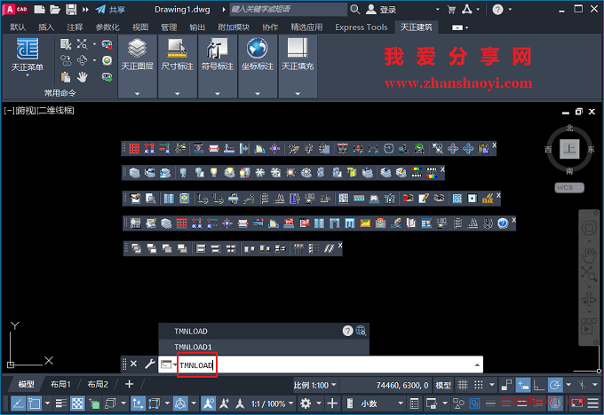The image size is (604, 415).
Task: Open the 天正图层 panel icon
Action: click(138, 48)
